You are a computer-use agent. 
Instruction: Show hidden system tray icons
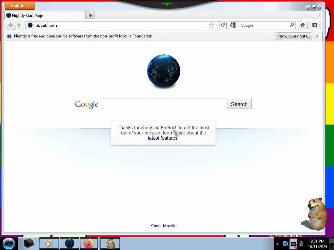pos(277,244)
